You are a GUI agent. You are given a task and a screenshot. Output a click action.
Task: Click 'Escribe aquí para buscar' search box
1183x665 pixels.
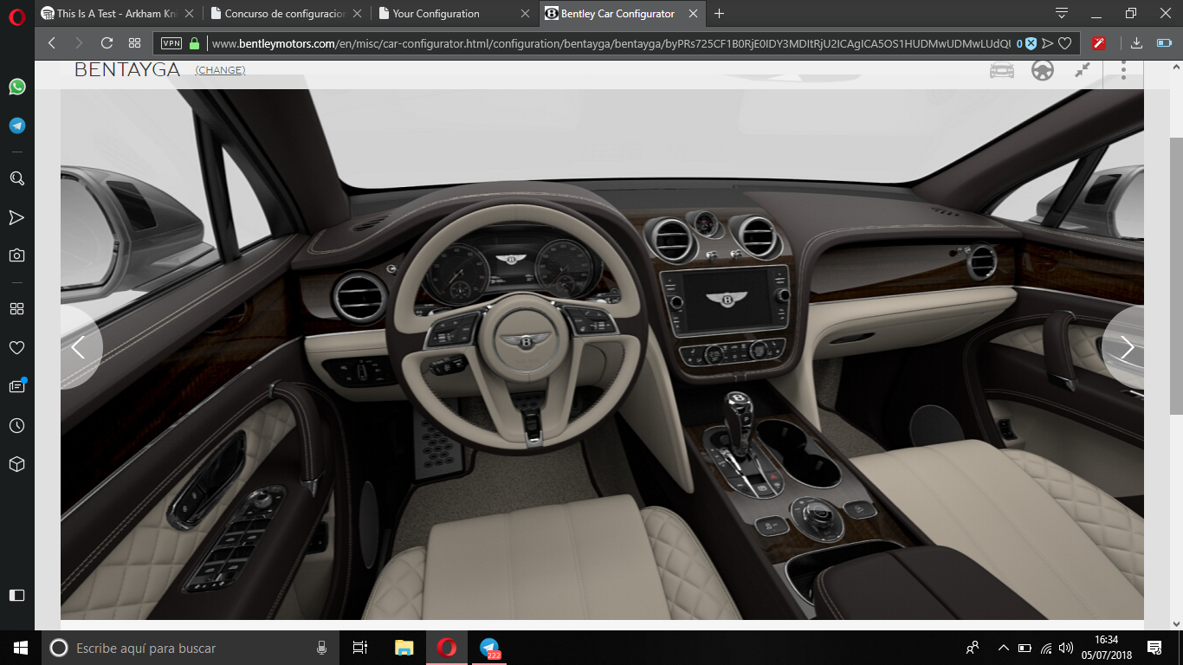[x=189, y=648]
